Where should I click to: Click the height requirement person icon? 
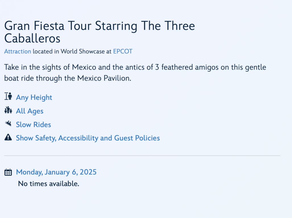tap(8, 96)
